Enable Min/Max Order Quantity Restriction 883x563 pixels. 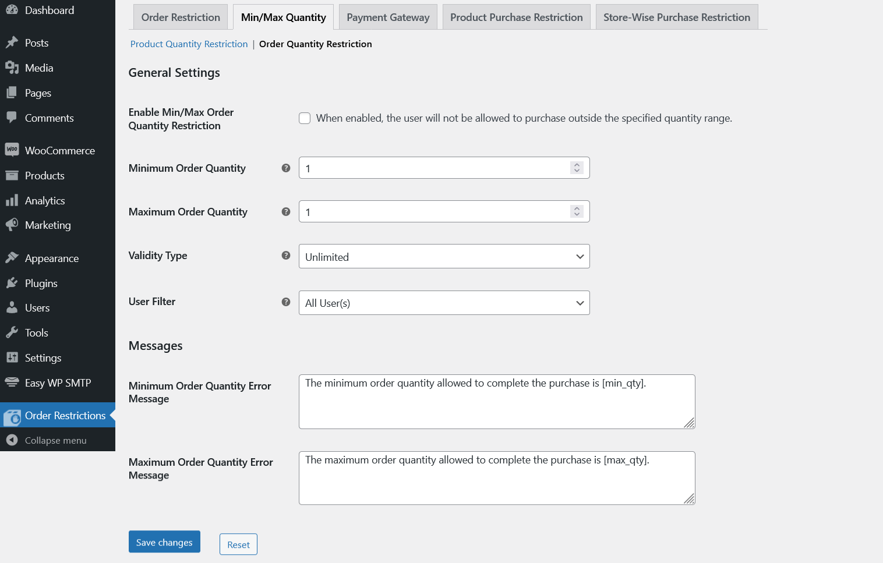305,118
